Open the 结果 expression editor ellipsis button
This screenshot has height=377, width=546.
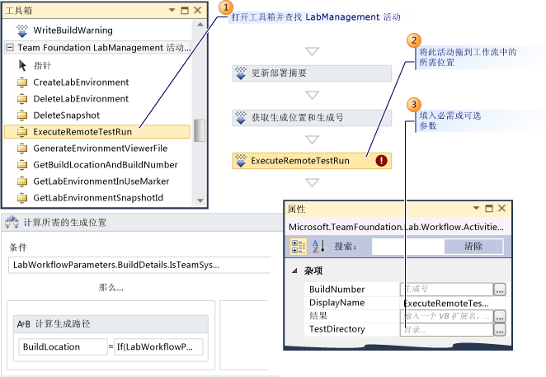[499, 317]
